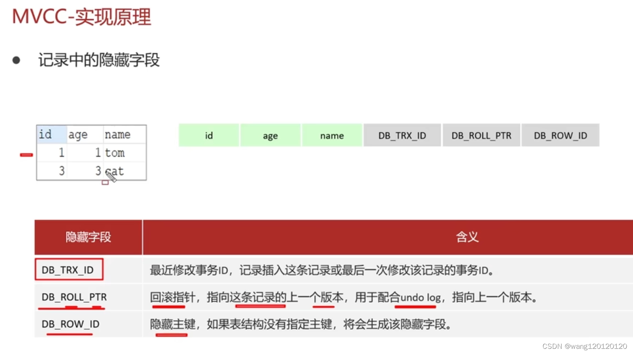
Task: Click the id column header in small table
Action: 52,134
